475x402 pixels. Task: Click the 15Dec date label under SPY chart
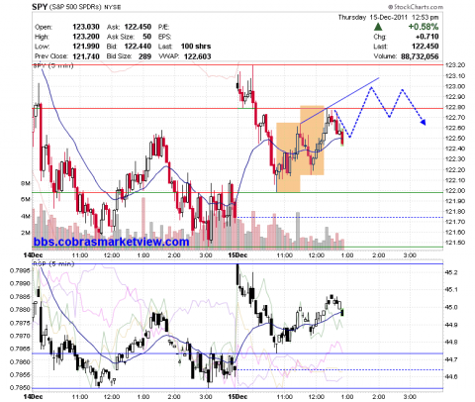tap(237, 255)
